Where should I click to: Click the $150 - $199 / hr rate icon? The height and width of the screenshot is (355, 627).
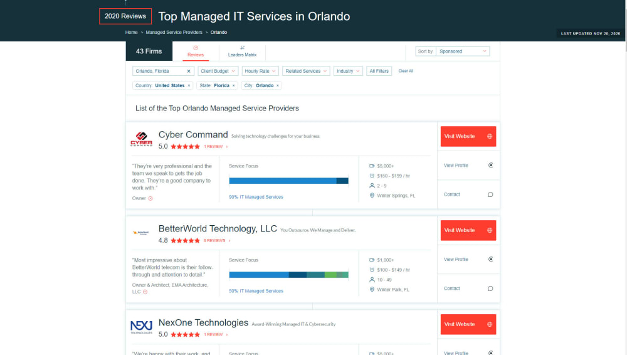[372, 176]
